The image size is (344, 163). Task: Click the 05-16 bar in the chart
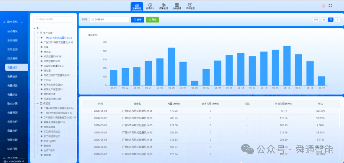point(287,66)
